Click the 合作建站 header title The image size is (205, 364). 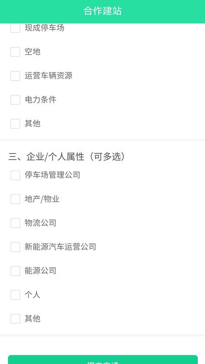click(102, 11)
